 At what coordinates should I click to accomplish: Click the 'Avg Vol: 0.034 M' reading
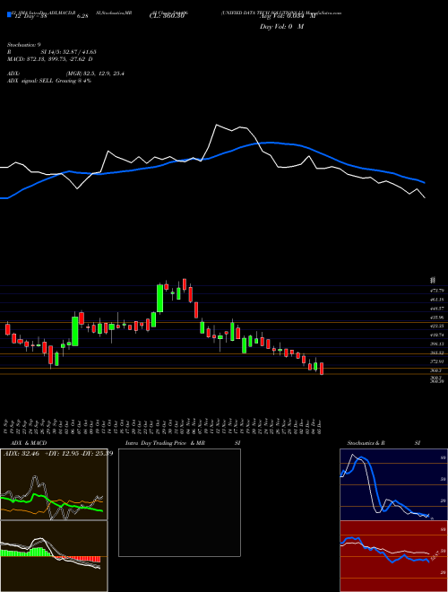pos(288,16)
